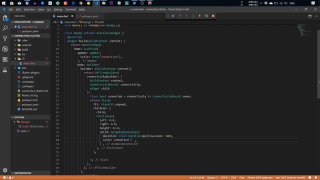The width and height of the screenshot is (320, 180).
Task: Expand the android folder
Action: (x=15, y=45)
